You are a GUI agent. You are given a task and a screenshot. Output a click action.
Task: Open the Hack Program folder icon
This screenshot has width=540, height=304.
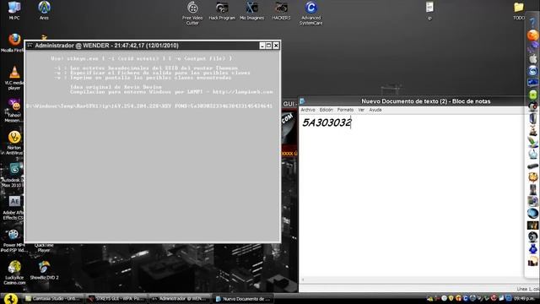(x=222, y=10)
